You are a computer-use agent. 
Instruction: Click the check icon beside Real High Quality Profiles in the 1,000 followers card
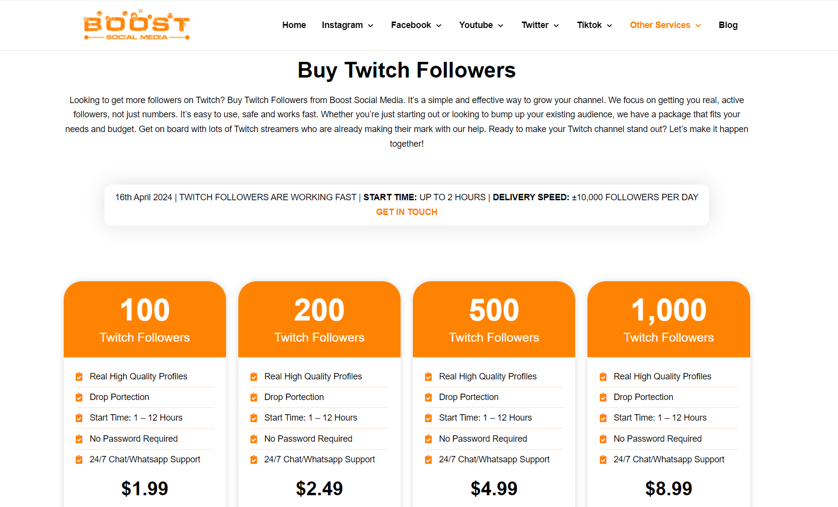point(603,376)
